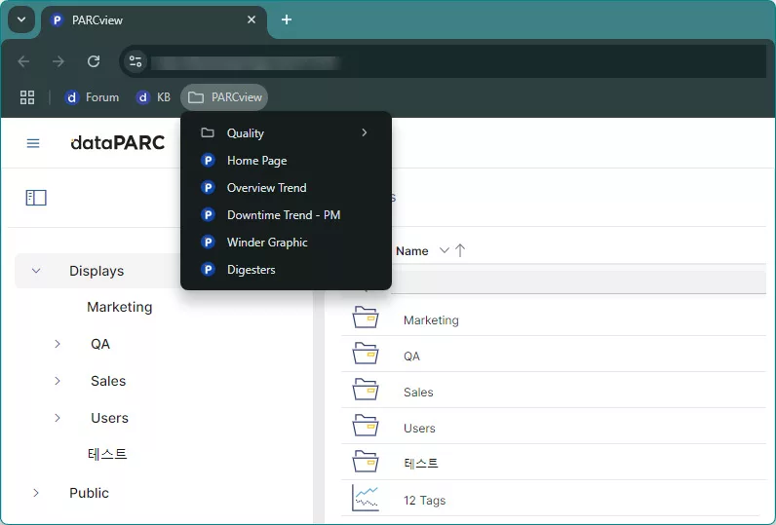Screen dimensions: 776x525
Task: Open the Downtime Trend - PM bookmark
Action: (286, 215)
